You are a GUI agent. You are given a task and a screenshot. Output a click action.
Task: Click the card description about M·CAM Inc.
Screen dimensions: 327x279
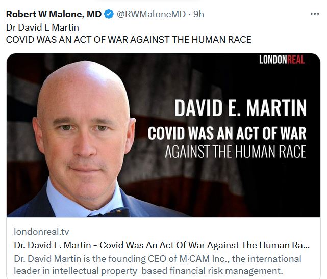[158, 265]
